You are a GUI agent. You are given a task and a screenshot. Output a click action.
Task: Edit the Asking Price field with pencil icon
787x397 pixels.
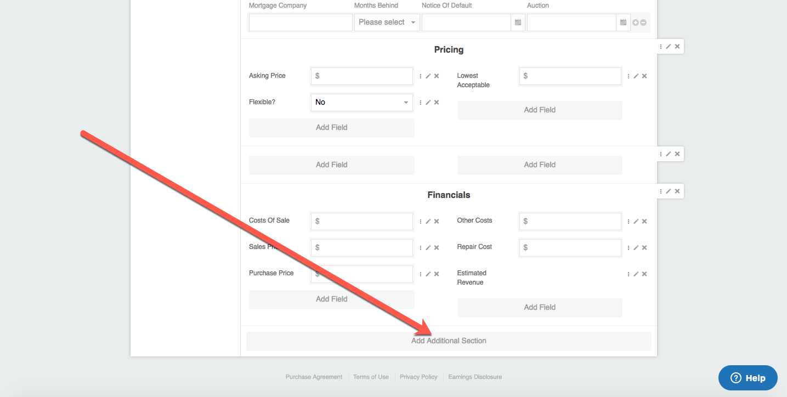click(x=428, y=76)
